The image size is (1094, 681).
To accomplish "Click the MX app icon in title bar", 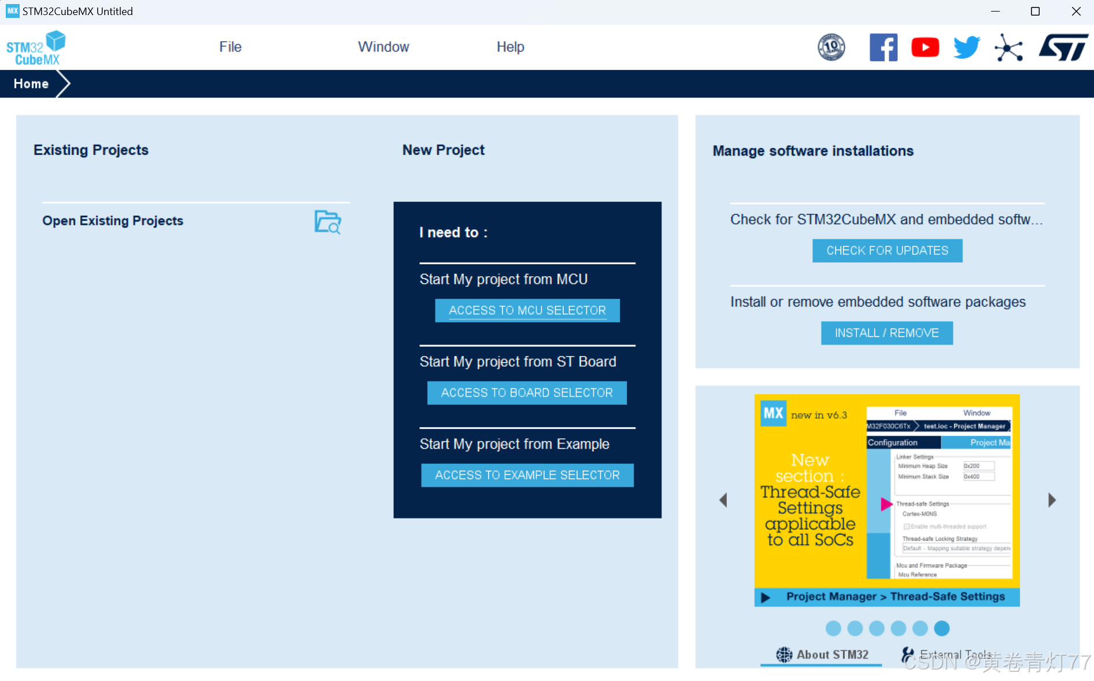I will tap(12, 11).
